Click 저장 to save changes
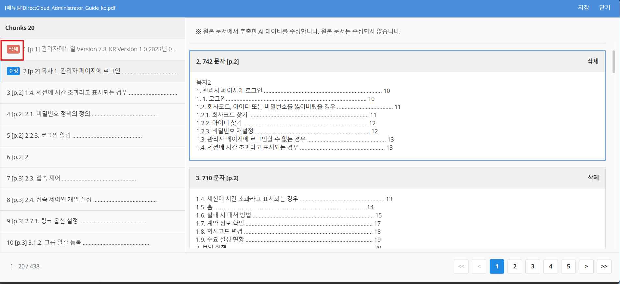The width and height of the screenshot is (620, 284). (x=583, y=8)
